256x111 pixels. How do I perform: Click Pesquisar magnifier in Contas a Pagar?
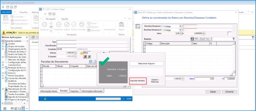(44, 24)
